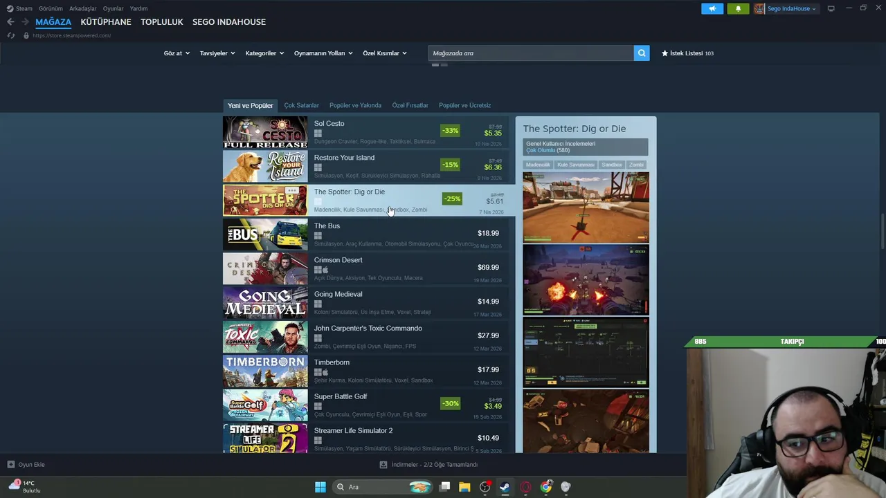
Task: Open the Timberborn game listing
Action: (x=365, y=371)
